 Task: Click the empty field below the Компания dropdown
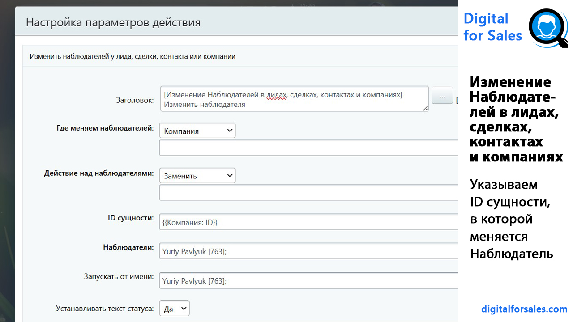pyautogui.click(x=308, y=148)
